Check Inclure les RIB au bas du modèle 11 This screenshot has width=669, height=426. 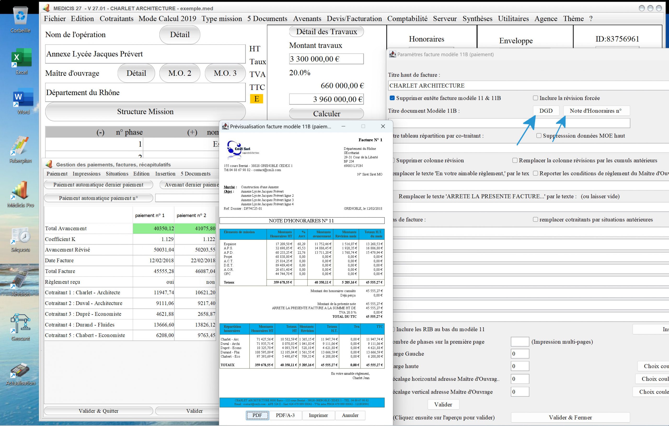tap(393, 329)
